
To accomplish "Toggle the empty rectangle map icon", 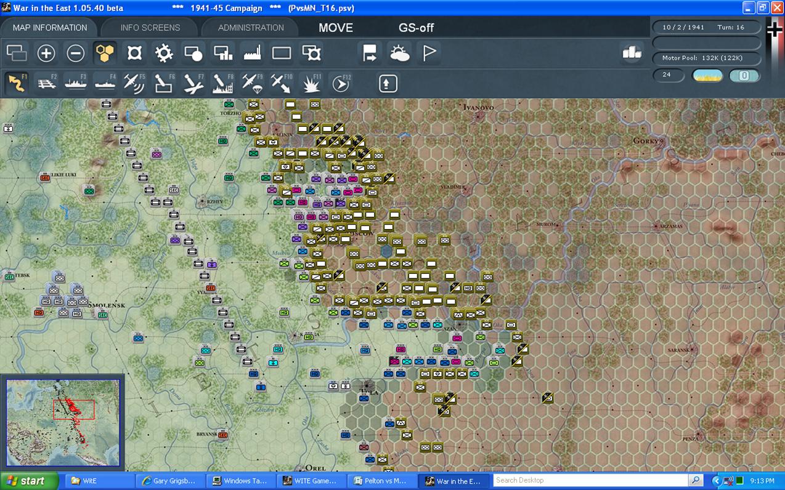I will [282, 53].
